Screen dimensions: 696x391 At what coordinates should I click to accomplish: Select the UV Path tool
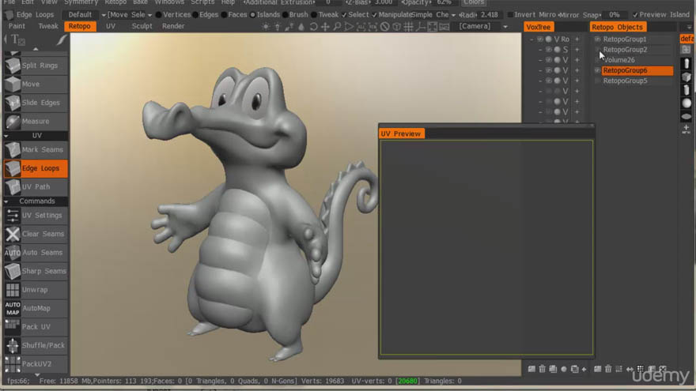36,186
